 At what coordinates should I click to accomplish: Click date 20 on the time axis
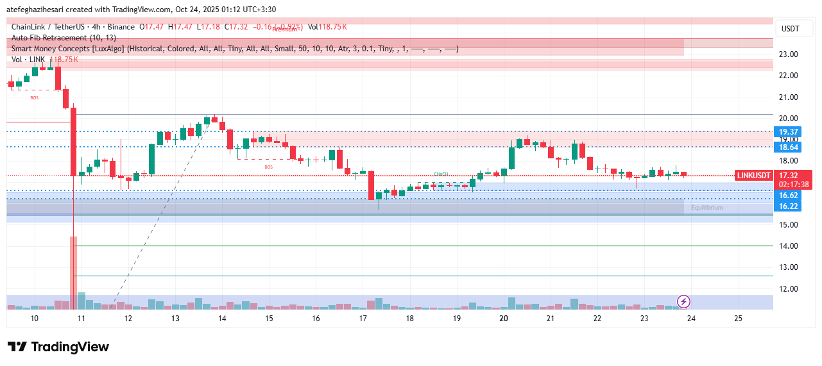[503, 319]
